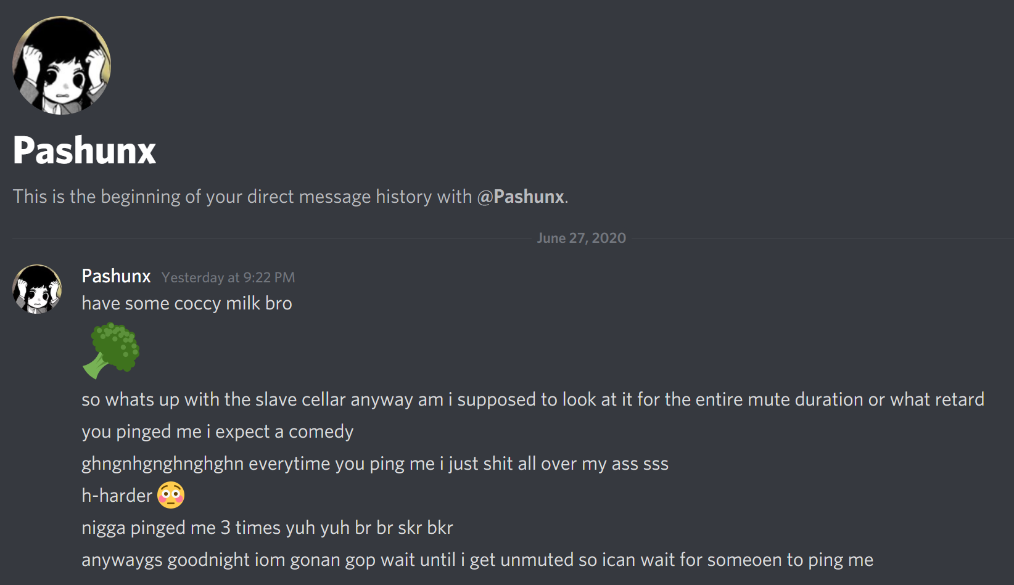Click the 'h-harder' message text

(117, 496)
